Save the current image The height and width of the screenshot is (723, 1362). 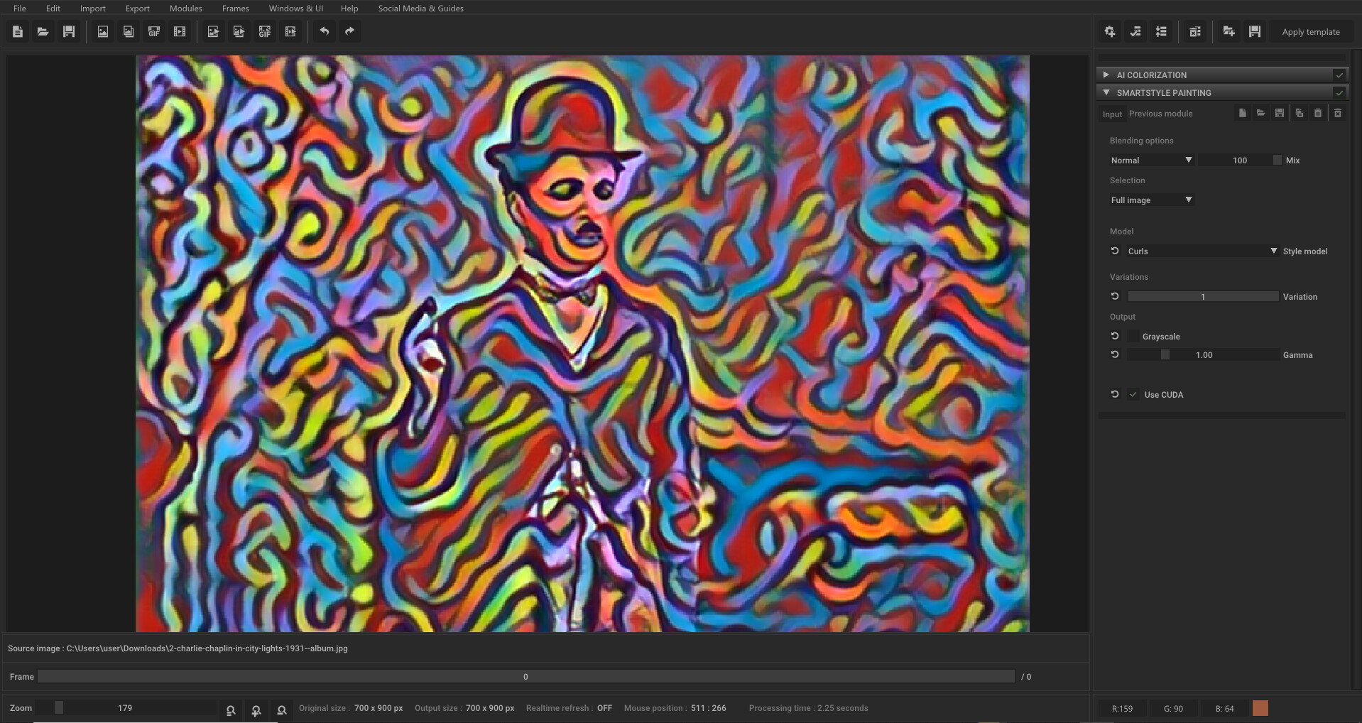[68, 31]
